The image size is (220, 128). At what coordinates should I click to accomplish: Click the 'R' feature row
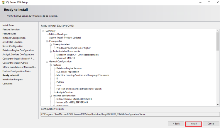click(57, 79)
